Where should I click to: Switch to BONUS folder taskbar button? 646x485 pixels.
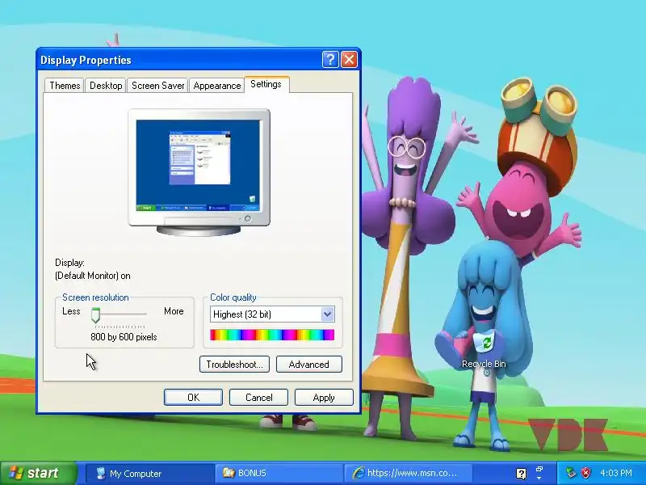[279, 473]
